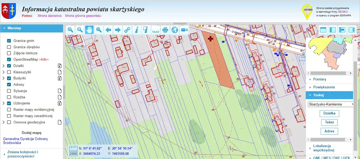Click the printer icon
Image resolution: width=360 pixels, height=159 pixels.
point(165,30)
